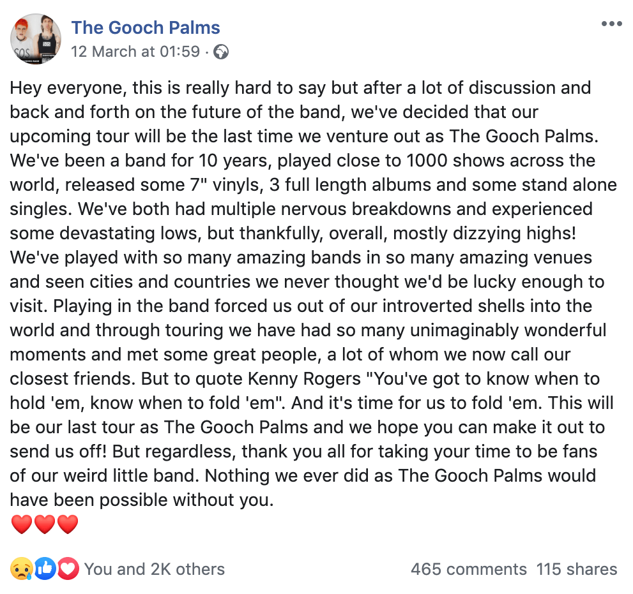Click the rightmost heart emoji ending the post
The width and height of the screenshot is (633, 594).
pos(68,525)
